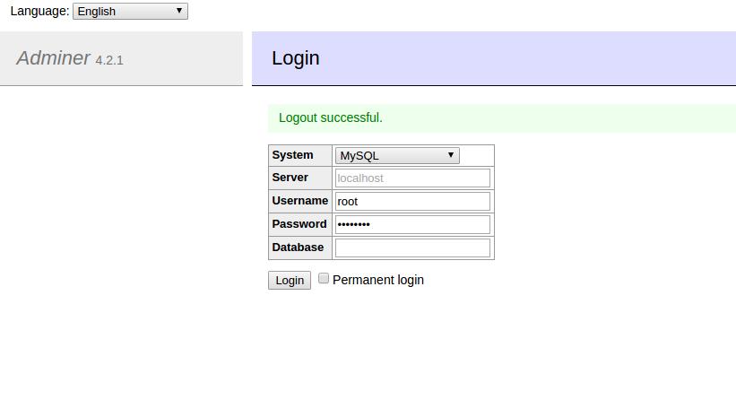Click the Database row label
This screenshot has width=736, height=417.
pos(298,248)
